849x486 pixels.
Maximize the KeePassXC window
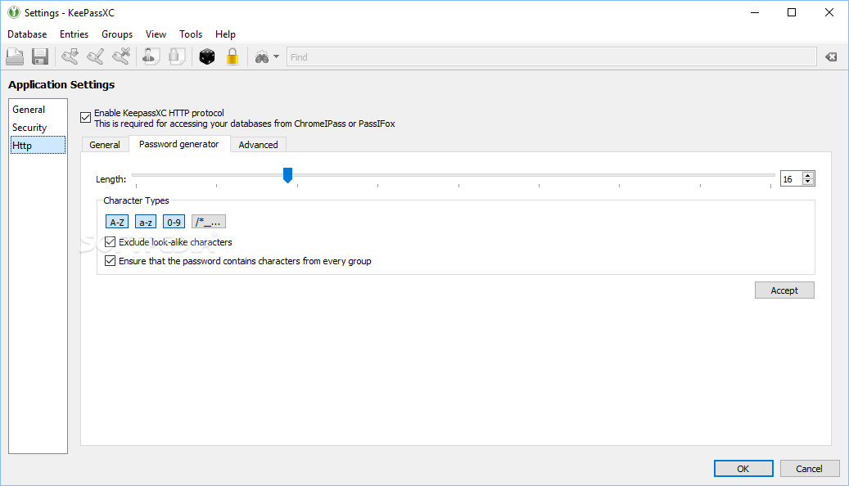pos(792,12)
